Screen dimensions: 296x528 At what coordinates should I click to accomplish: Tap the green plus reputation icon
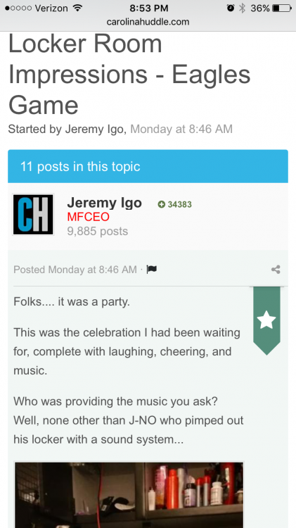click(x=162, y=204)
